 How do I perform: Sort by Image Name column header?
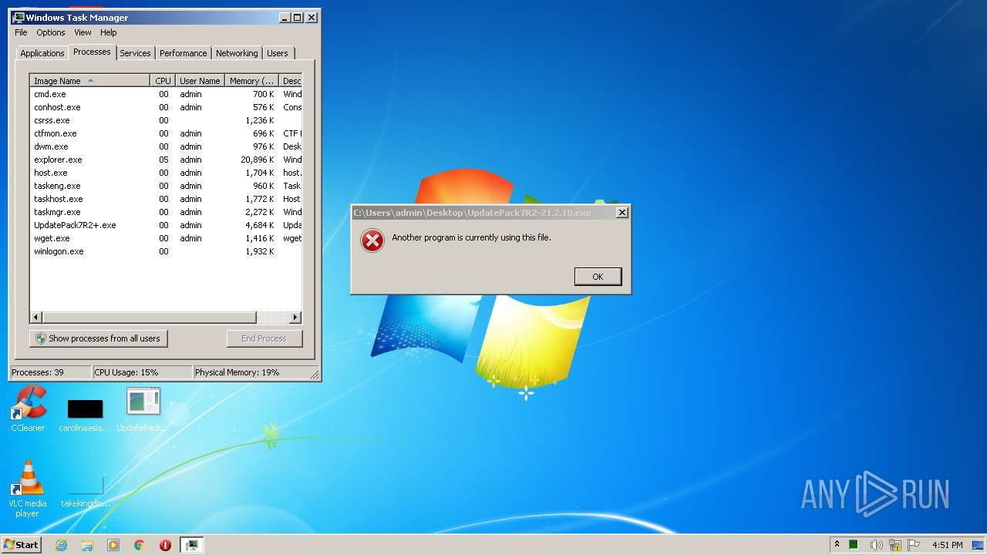pos(89,81)
